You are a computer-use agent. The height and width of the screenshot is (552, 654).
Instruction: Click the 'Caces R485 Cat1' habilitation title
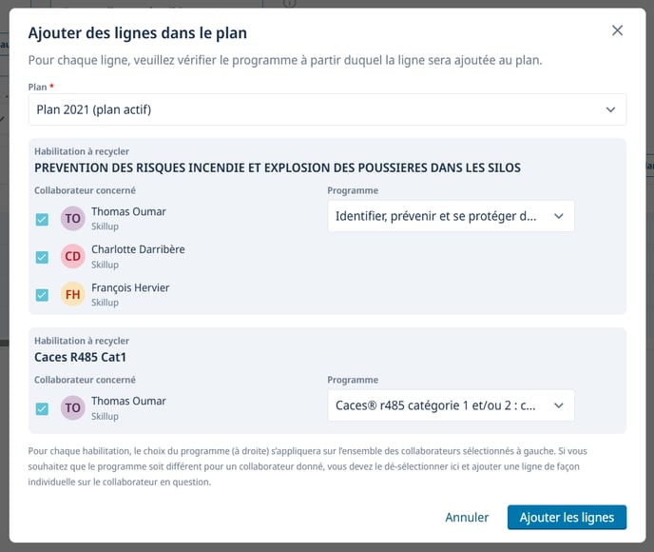pos(80,358)
